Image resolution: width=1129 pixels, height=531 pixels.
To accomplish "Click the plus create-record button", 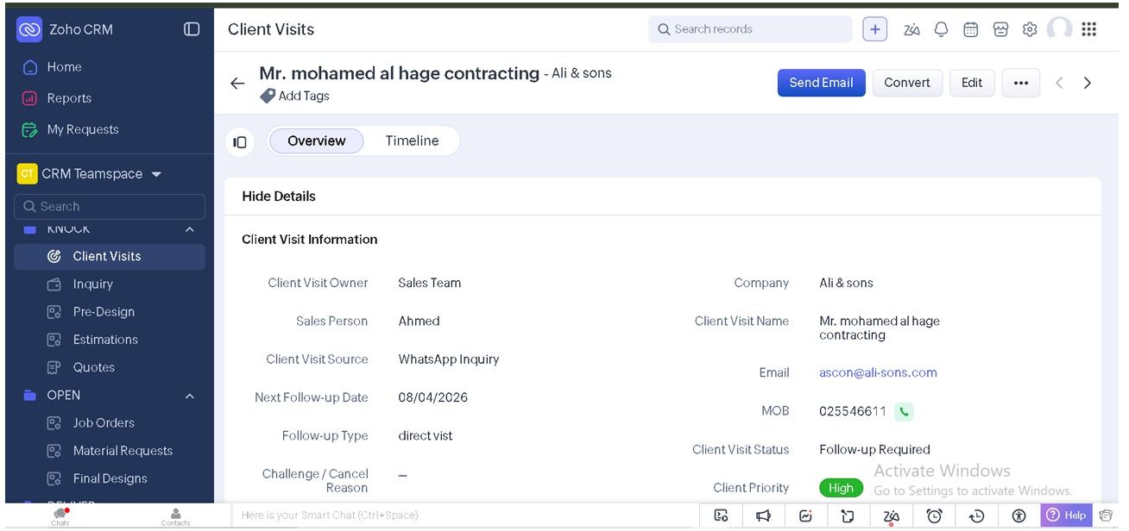I will (875, 29).
